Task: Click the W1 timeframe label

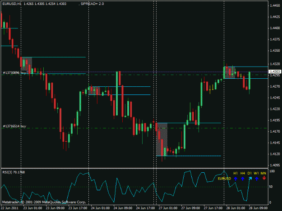Action: point(256,173)
